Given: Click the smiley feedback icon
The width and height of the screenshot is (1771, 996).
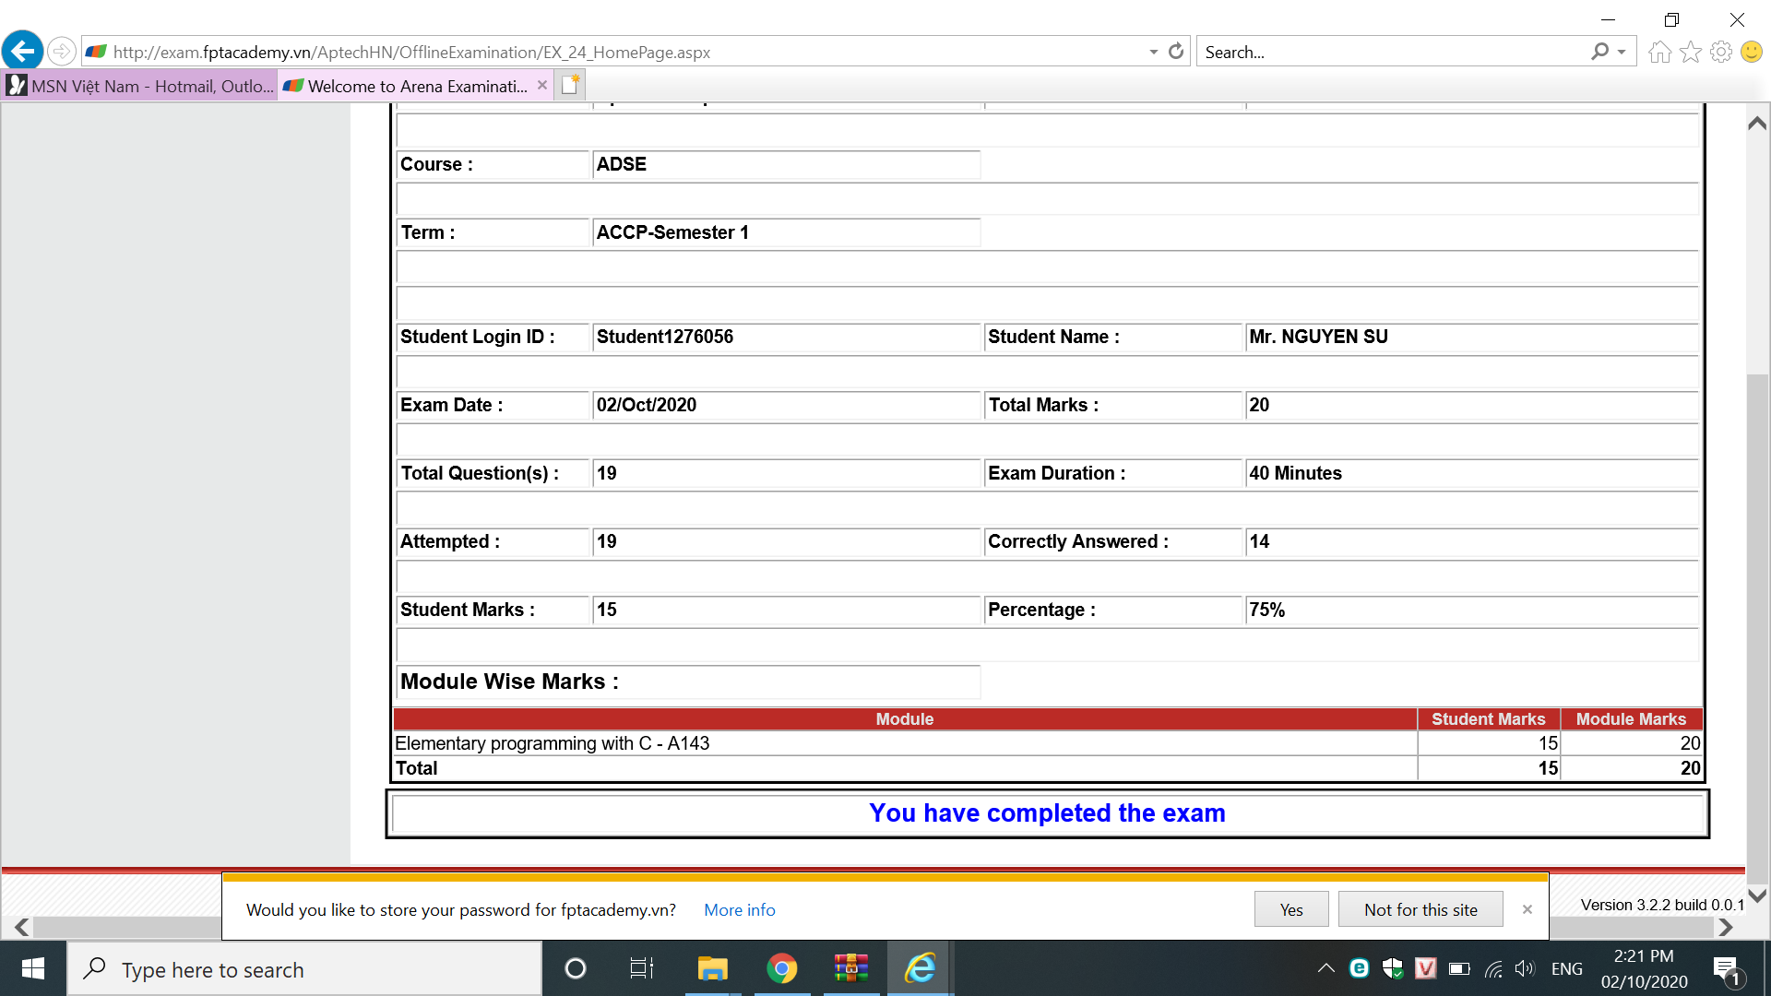Looking at the screenshot, I should pos(1751,53).
